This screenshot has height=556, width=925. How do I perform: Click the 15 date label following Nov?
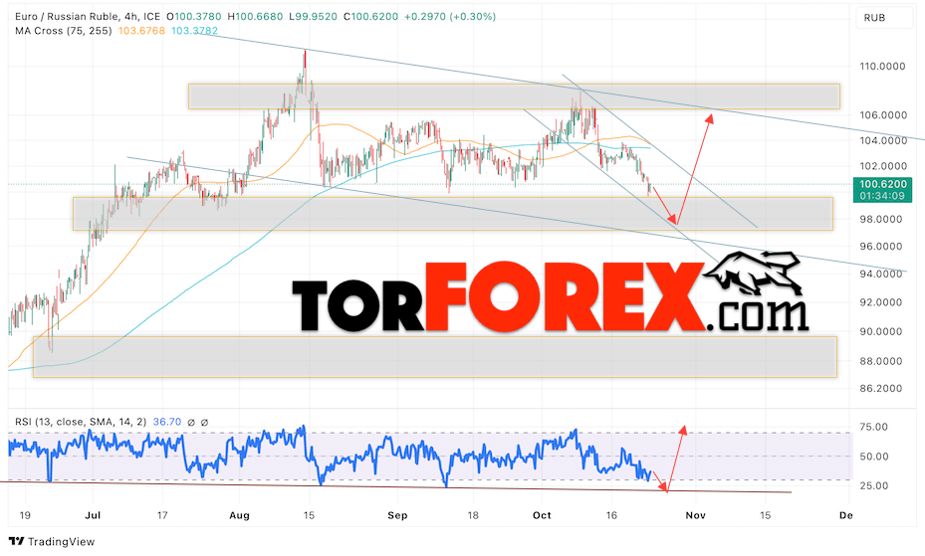coord(765,515)
